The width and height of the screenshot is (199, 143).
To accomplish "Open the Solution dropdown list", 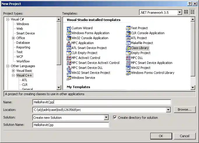I will coord(106,118).
